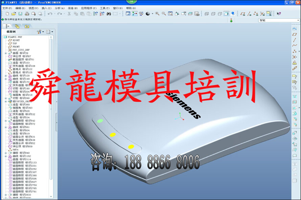The image size is (301, 200).
Task: Open the 分析(A) menu
Action: coord(60,8)
